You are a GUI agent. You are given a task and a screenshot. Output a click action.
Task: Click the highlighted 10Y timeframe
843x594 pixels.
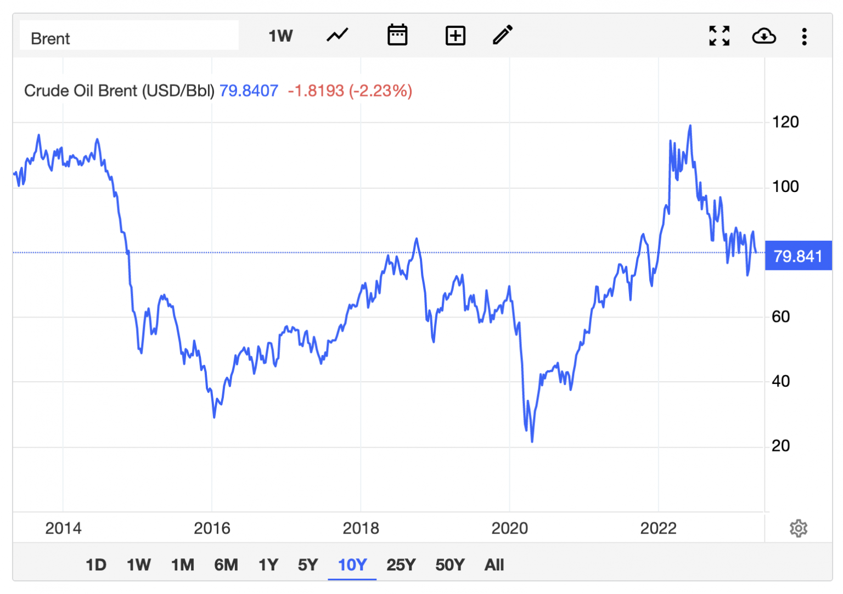coord(352,564)
